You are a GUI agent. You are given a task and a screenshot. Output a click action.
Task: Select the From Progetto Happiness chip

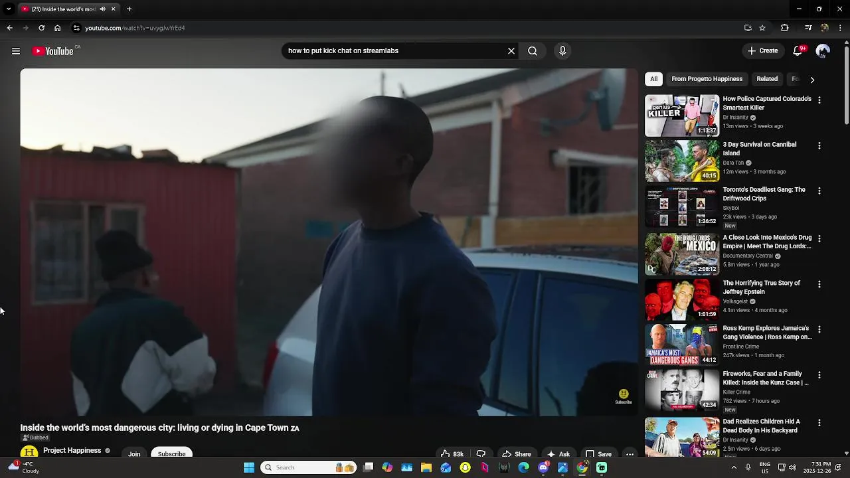(x=707, y=79)
